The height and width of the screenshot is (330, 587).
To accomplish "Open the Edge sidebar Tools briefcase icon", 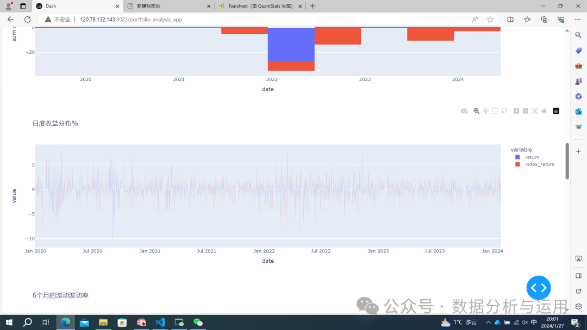I will click(578, 66).
